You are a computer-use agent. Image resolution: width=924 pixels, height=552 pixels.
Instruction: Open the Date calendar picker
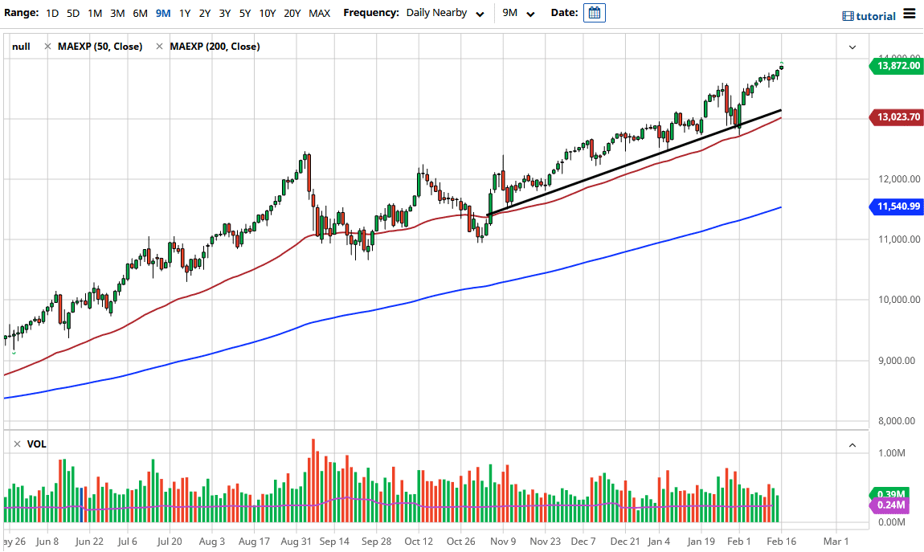[x=594, y=13]
